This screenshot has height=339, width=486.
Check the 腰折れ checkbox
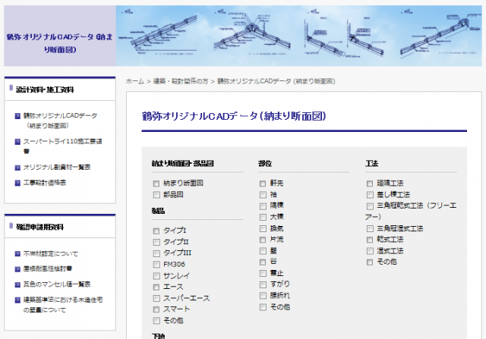pyautogui.click(x=263, y=296)
